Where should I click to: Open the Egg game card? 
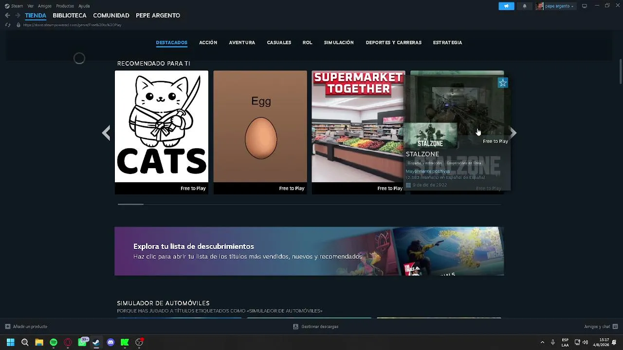[260, 132]
